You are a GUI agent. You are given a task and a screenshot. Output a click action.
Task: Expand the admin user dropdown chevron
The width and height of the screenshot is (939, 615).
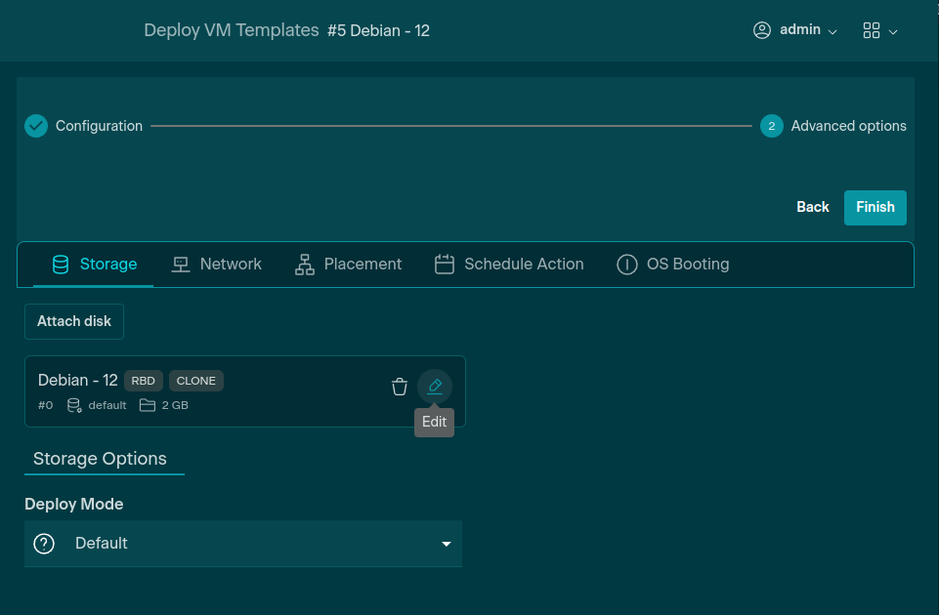tap(832, 31)
